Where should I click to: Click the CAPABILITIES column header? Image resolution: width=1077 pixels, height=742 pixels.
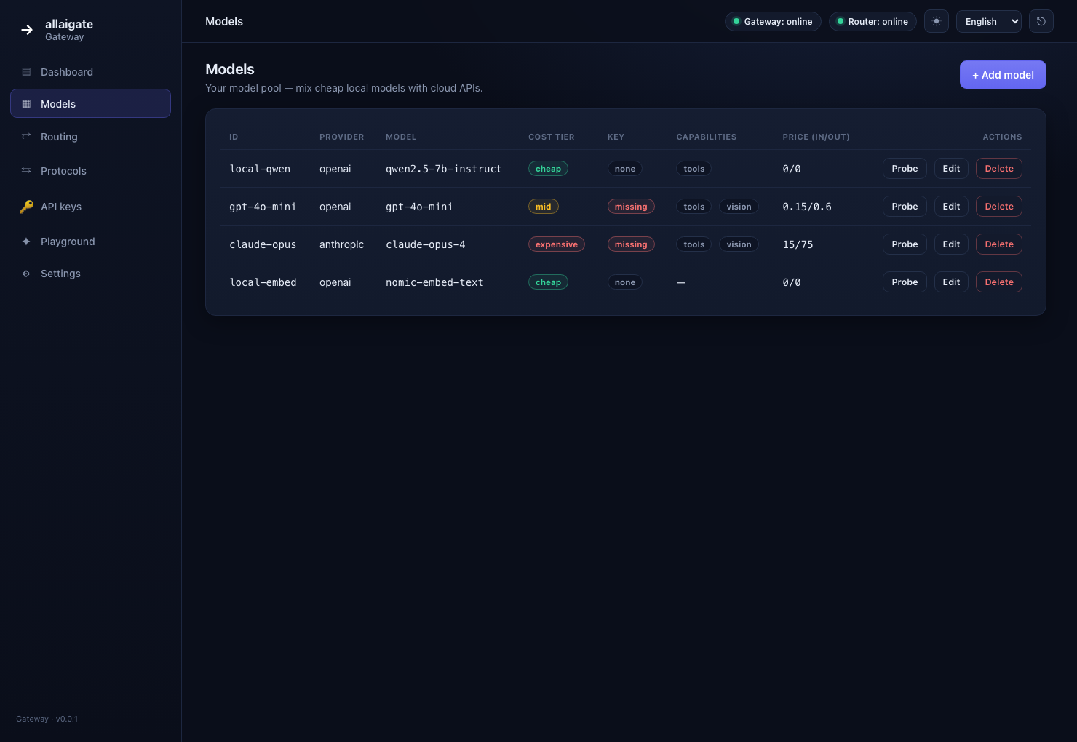[x=706, y=137]
